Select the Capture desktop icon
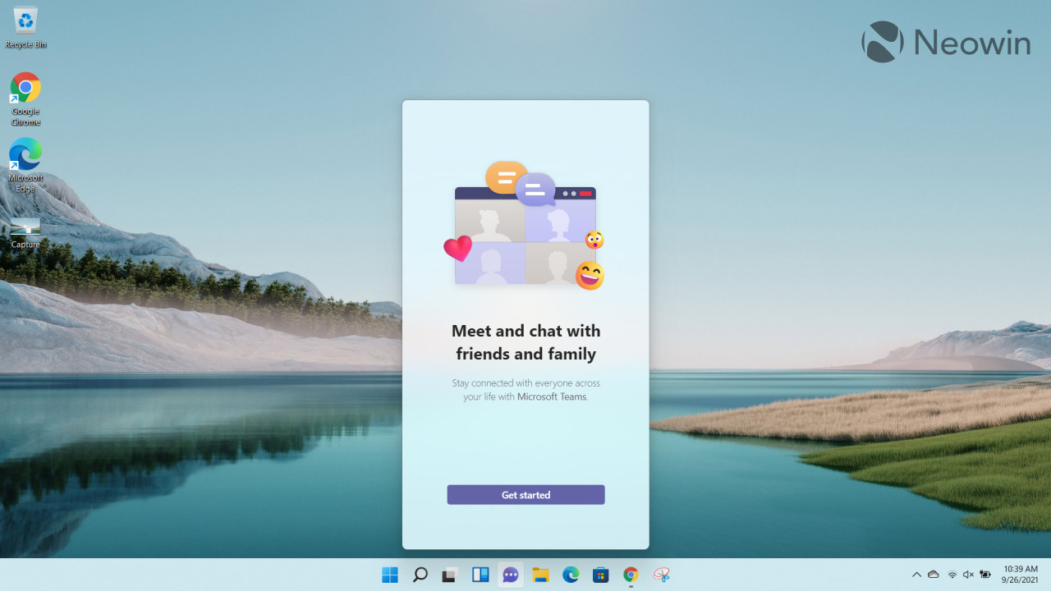 click(x=25, y=231)
